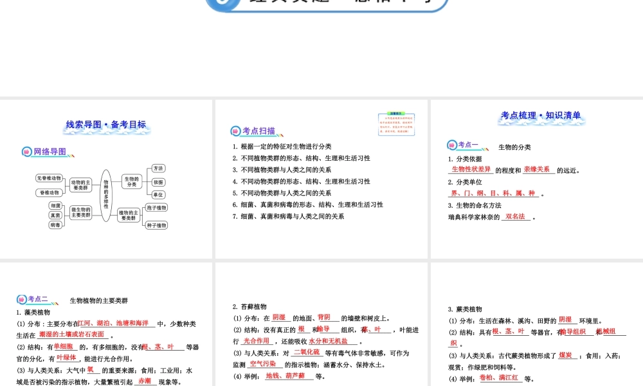Select the 孢子植物 node
The image size is (643, 386).
click(x=157, y=208)
